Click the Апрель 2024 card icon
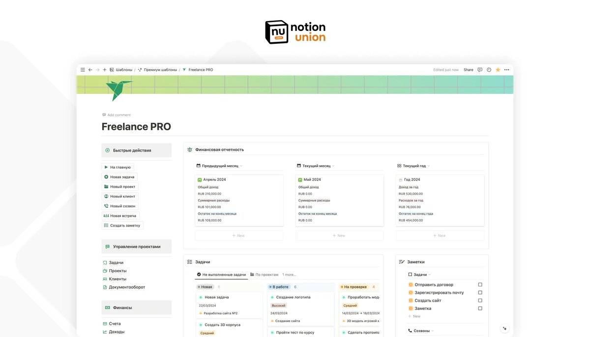Screen dimensions: 590x337 pos(200,180)
